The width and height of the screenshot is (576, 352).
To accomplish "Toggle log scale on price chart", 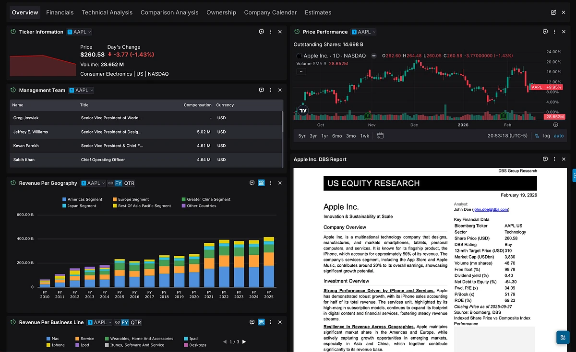I will (546, 136).
